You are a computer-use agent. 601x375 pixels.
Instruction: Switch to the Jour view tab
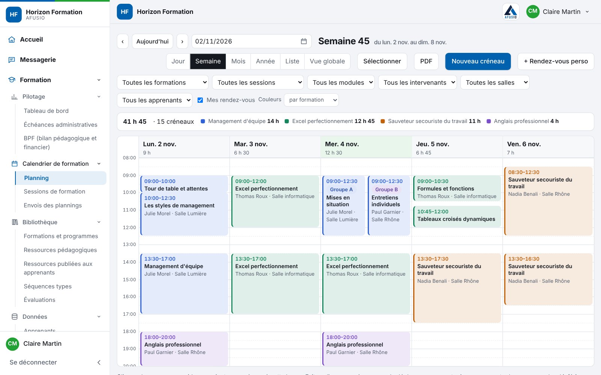(x=178, y=61)
